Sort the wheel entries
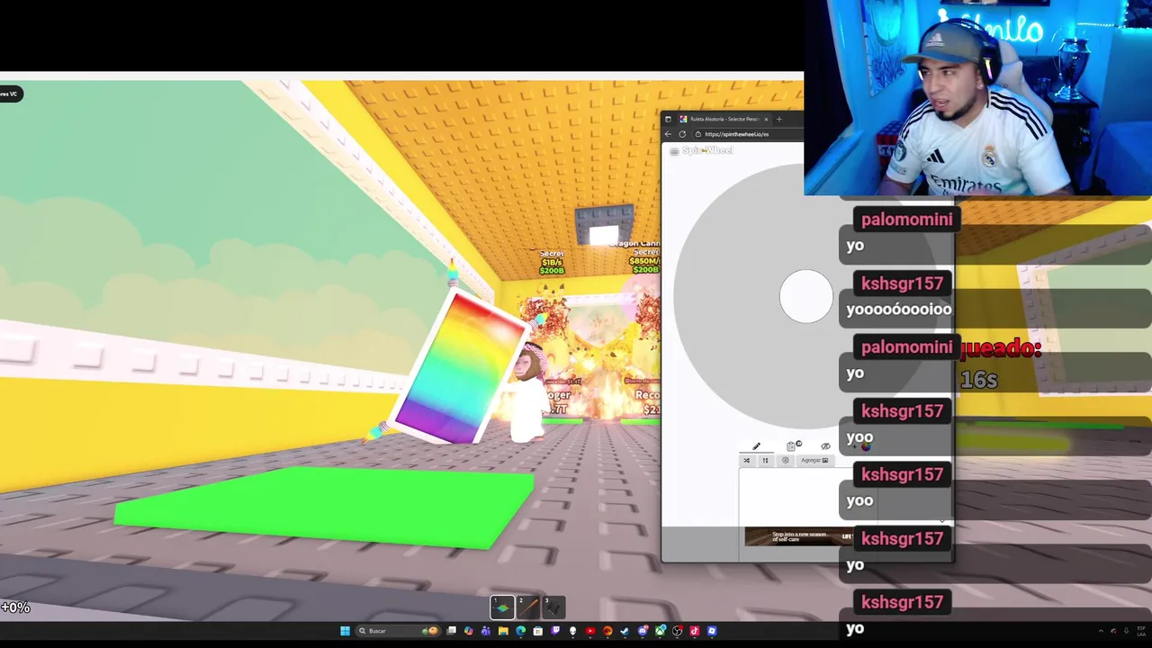 tap(766, 461)
